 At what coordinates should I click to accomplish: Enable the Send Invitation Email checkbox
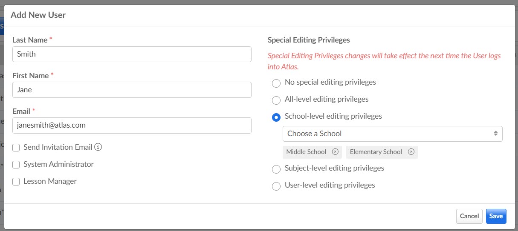tap(16, 148)
